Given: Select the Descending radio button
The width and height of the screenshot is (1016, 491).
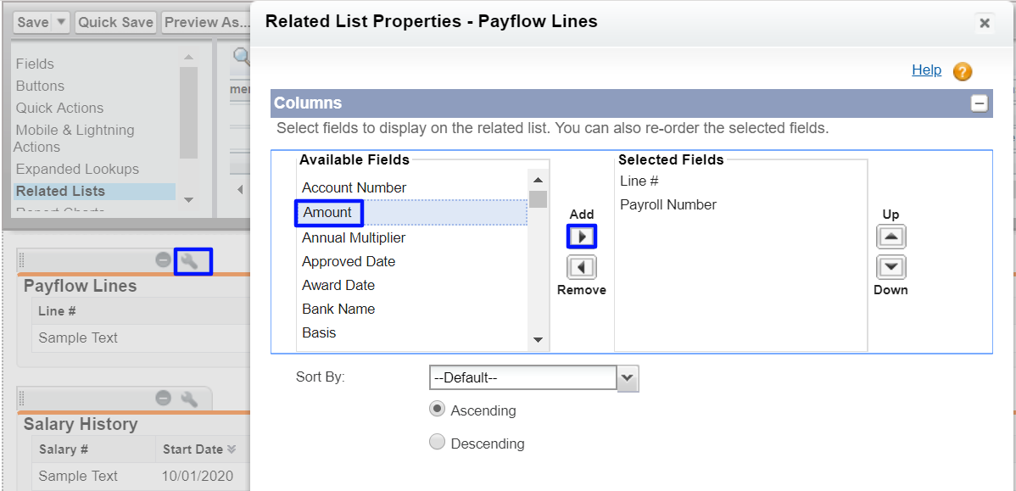Looking at the screenshot, I should 438,443.
